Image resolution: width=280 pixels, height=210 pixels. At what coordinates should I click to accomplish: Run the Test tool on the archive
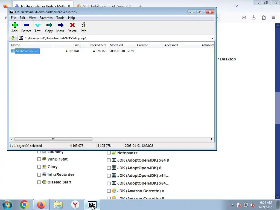[x=37, y=25]
